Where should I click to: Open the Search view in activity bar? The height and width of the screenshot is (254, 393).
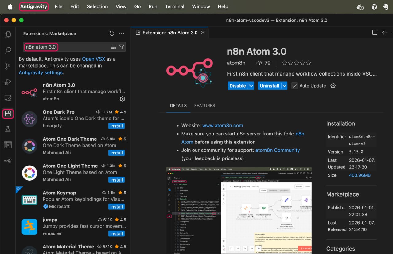(8, 50)
